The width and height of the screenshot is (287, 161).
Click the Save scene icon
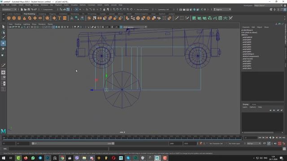click(x=29, y=9)
